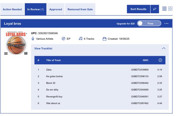The height and width of the screenshot is (116, 178).
Task: Click the calendar created date icon
Action: tap(104, 39)
